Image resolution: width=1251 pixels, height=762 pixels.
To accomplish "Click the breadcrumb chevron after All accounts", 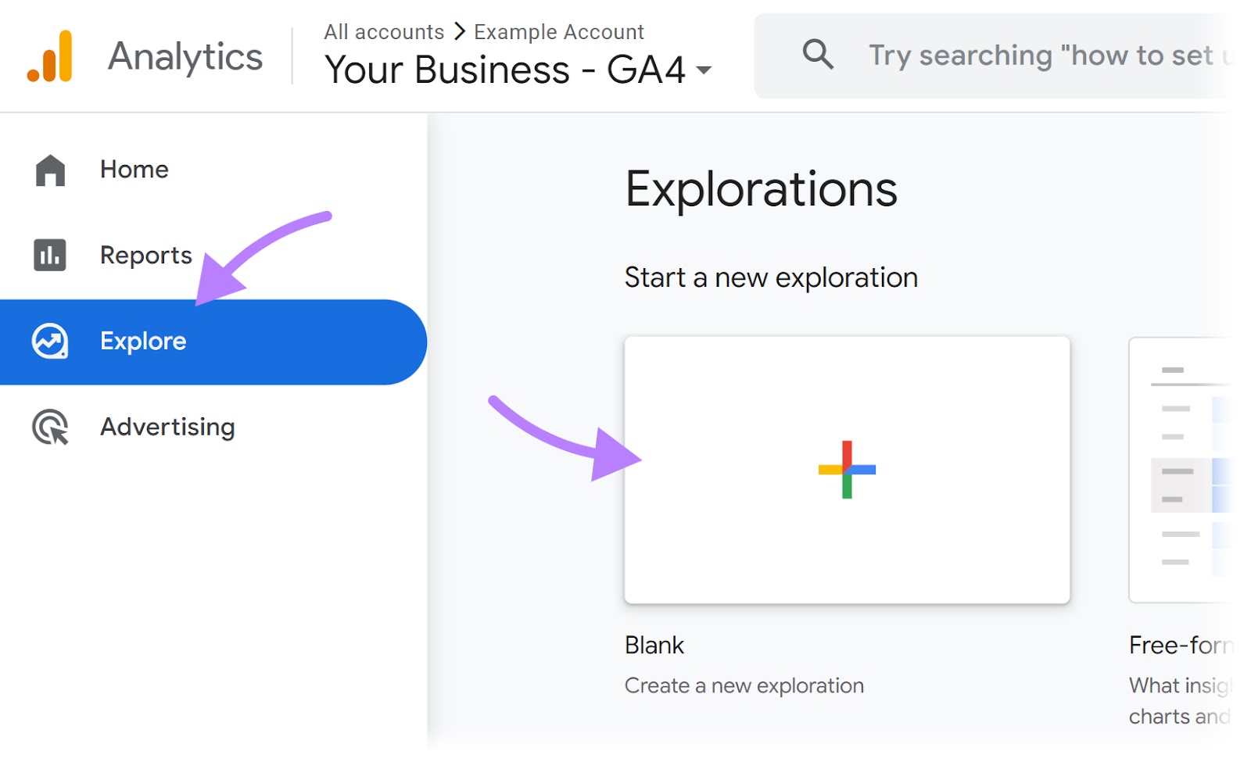I will (x=457, y=31).
